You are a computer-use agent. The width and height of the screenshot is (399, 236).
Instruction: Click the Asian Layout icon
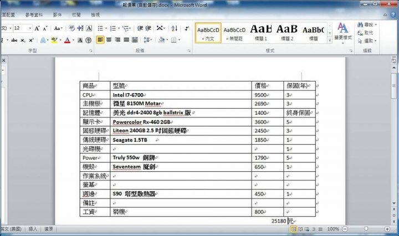tap(160, 28)
